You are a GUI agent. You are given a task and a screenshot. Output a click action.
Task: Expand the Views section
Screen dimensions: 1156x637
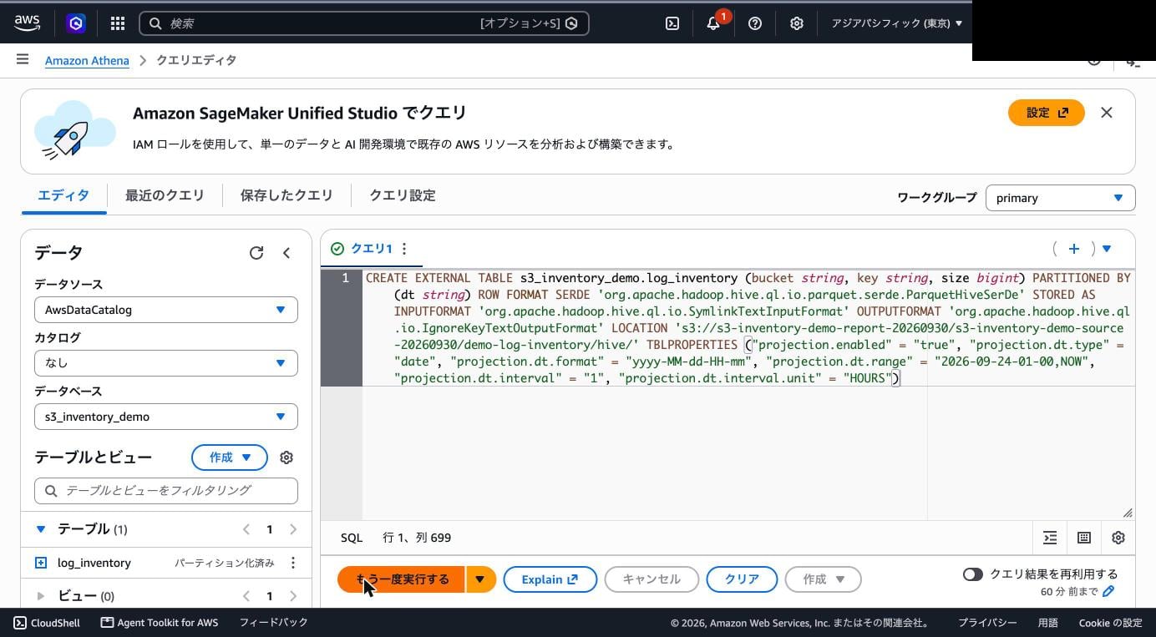[40, 596]
